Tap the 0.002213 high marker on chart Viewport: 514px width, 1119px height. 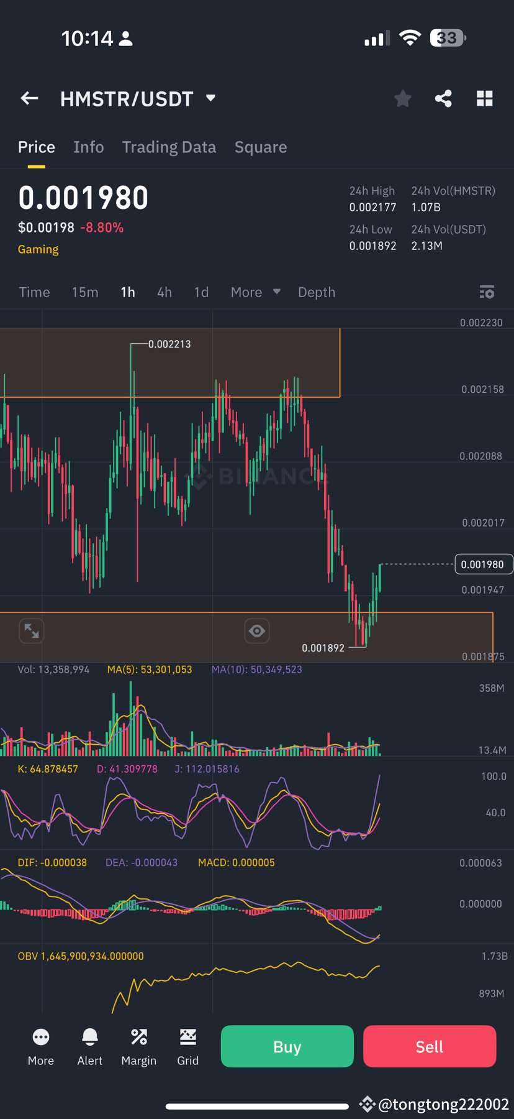click(169, 344)
